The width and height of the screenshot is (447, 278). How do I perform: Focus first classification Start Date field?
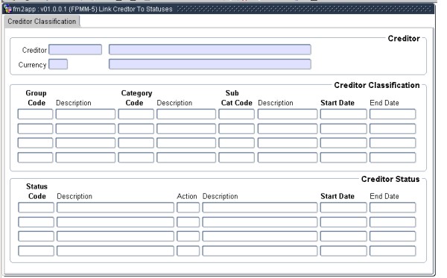pos(343,114)
